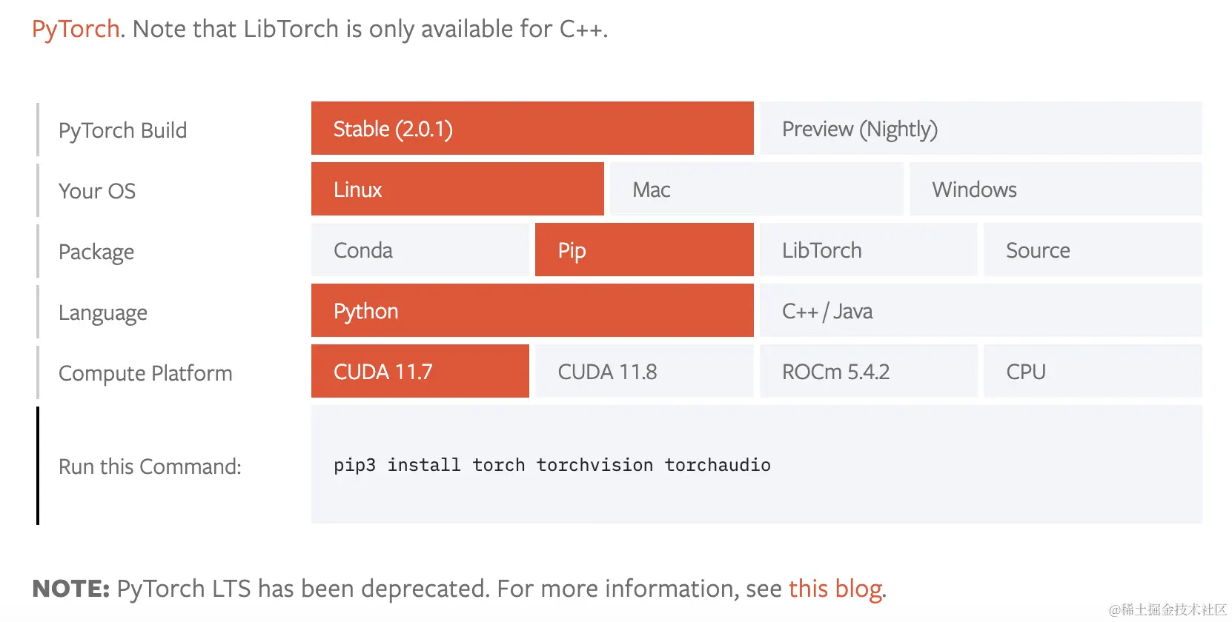The height and width of the screenshot is (622, 1232).
Task: Select the Source package option
Action: [1093, 250]
